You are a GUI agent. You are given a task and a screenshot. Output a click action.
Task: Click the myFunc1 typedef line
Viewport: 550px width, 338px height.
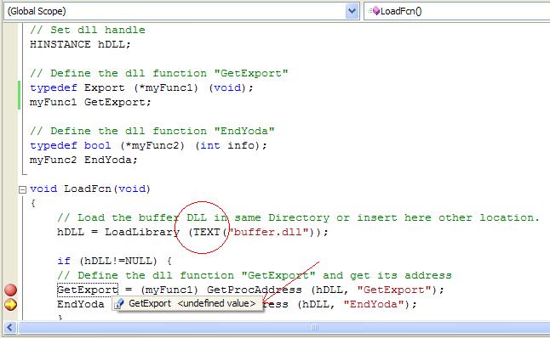(141, 87)
